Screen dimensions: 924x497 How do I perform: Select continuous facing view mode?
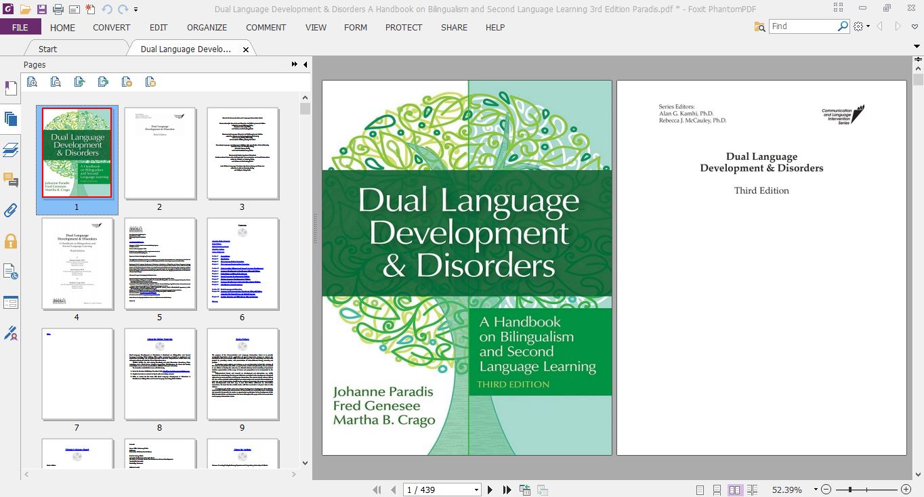point(751,490)
